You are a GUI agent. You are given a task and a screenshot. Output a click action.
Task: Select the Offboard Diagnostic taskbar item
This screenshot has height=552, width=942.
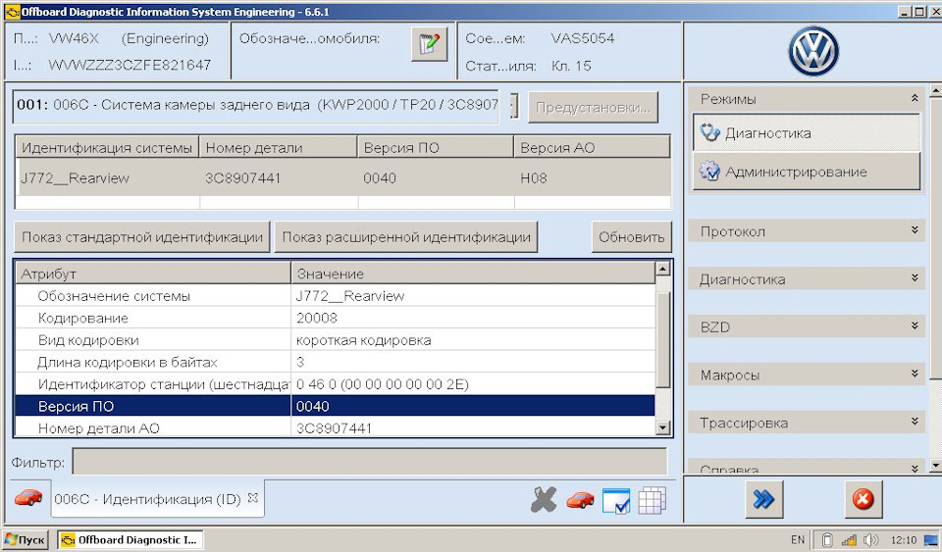(x=131, y=540)
